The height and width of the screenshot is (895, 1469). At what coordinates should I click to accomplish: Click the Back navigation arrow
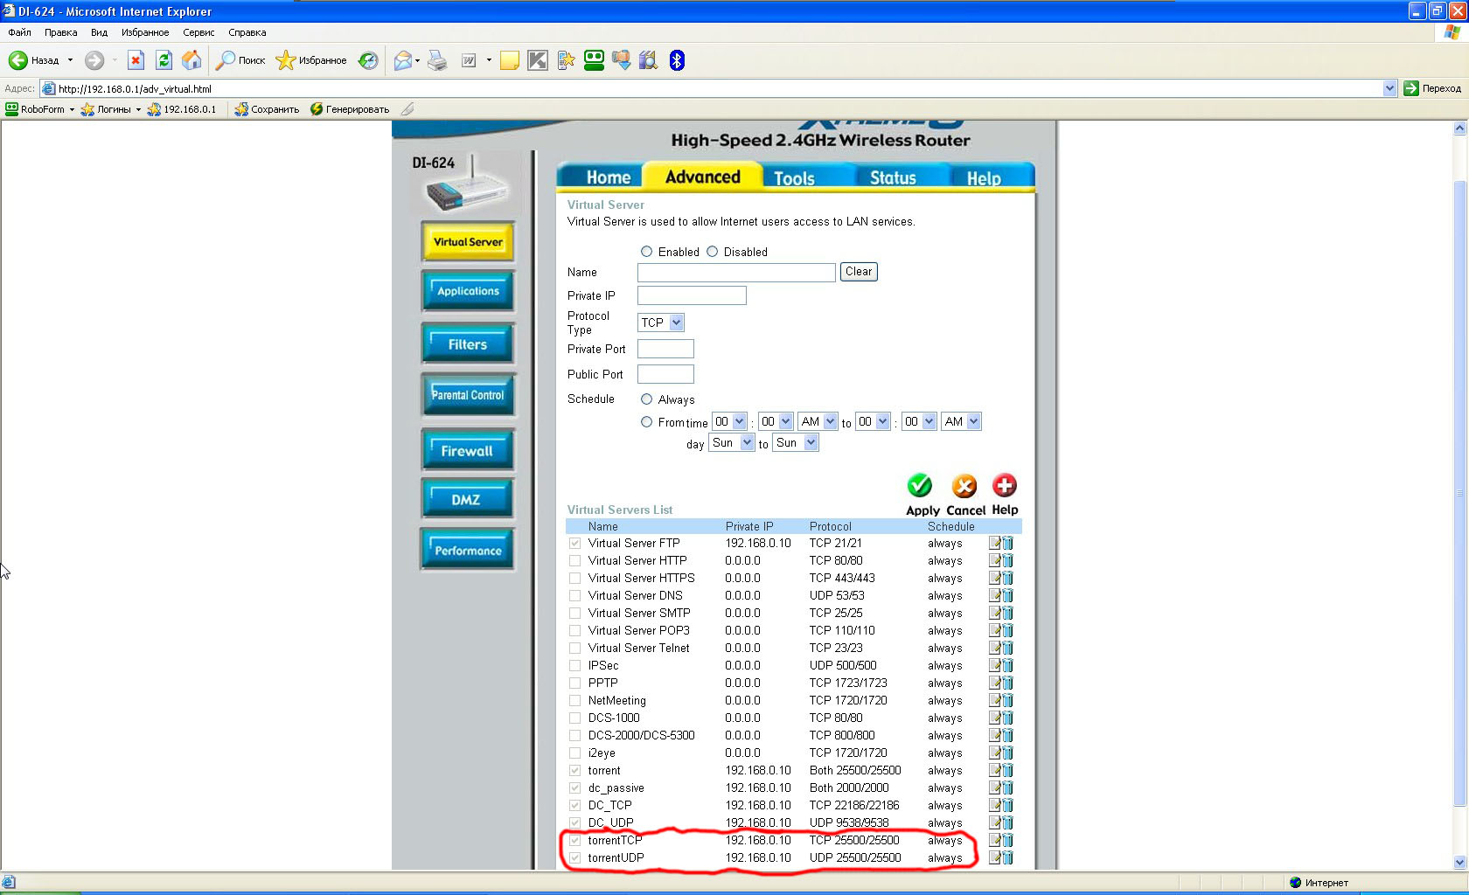coord(17,60)
